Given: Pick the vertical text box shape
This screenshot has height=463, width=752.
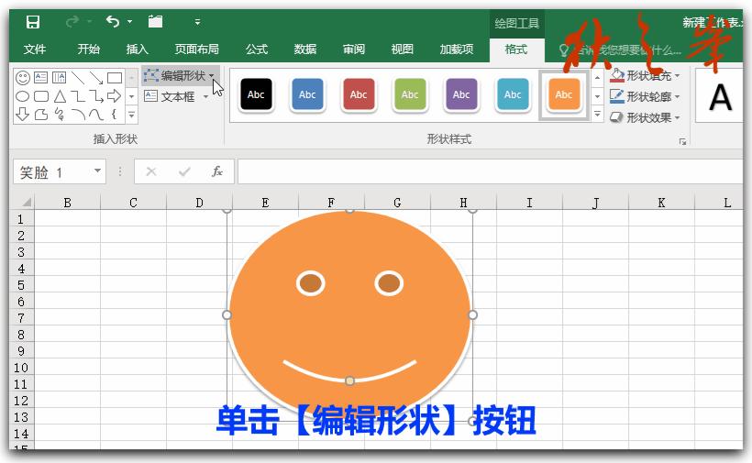Looking at the screenshot, I should (x=59, y=77).
